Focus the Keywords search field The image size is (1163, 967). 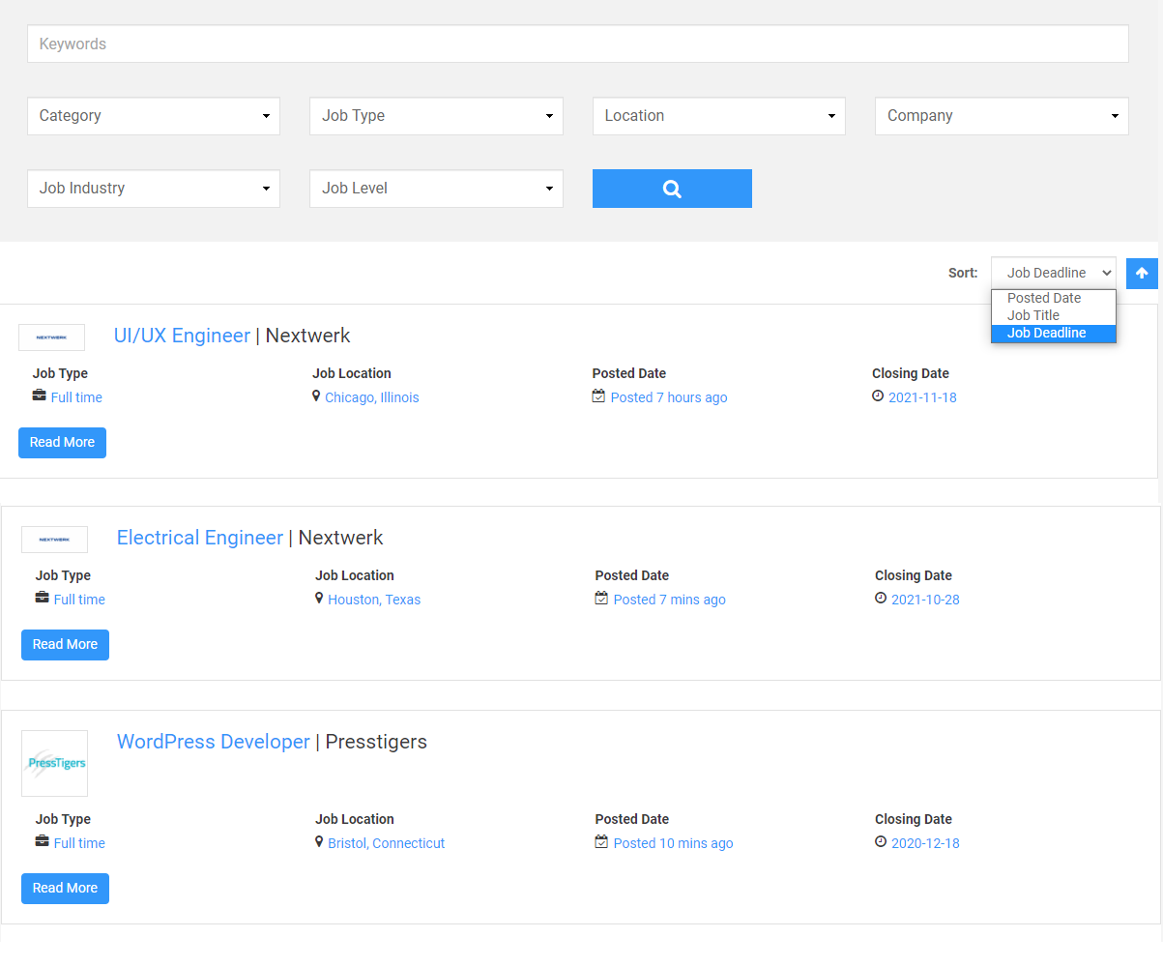pos(577,44)
